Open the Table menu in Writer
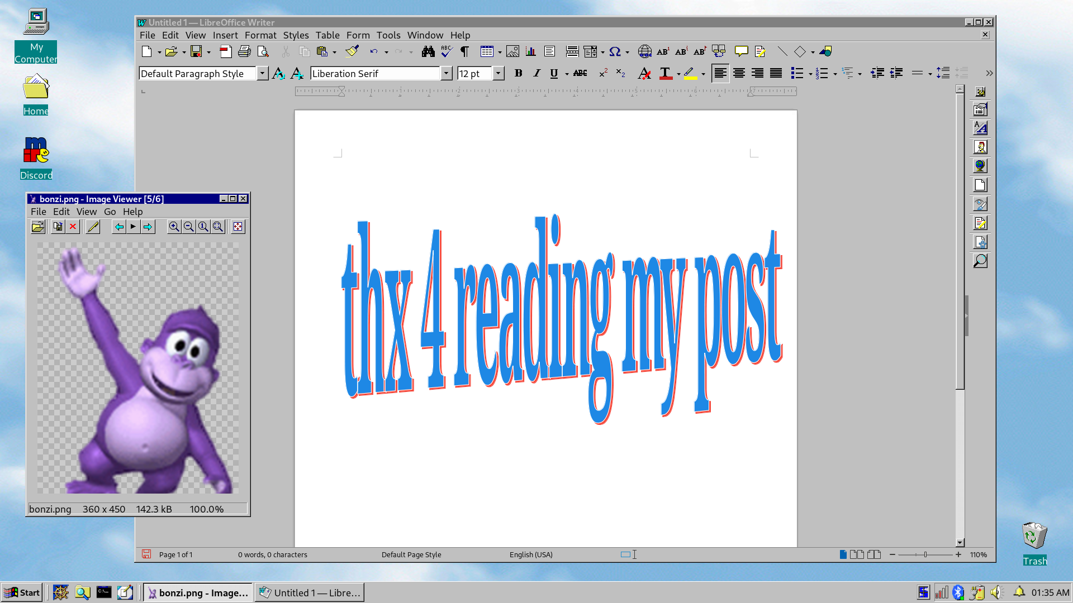This screenshot has height=603, width=1073. pyautogui.click(x=327, y=35)
